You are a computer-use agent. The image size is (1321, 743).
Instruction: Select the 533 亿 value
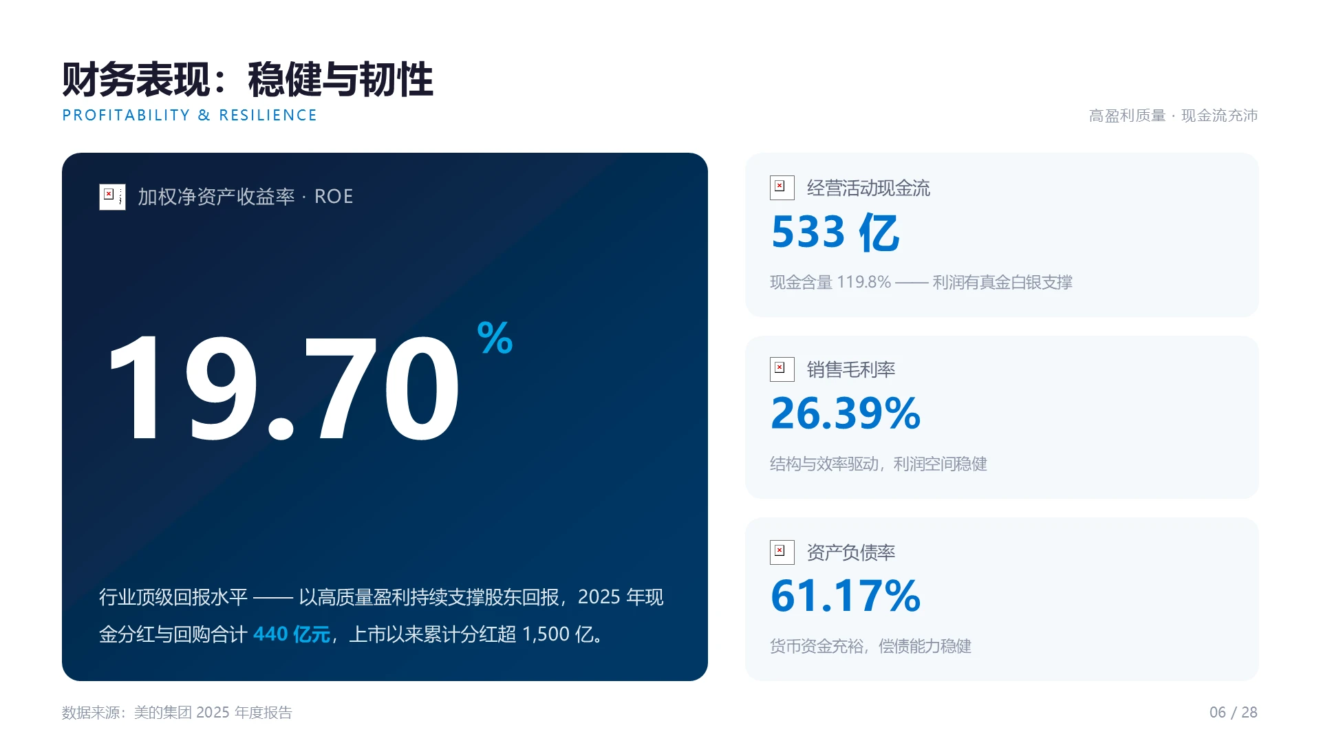click(835, 233)
